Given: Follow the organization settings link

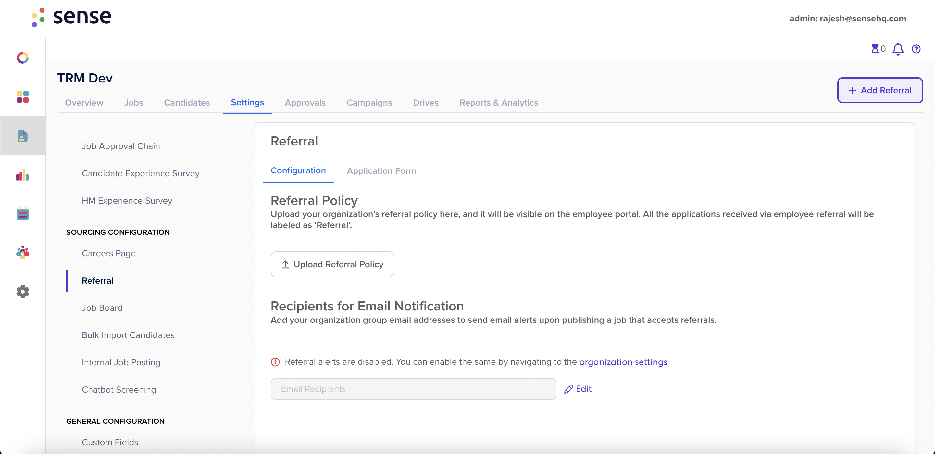Looking at the screenshot, I should (x=623, y=362).
